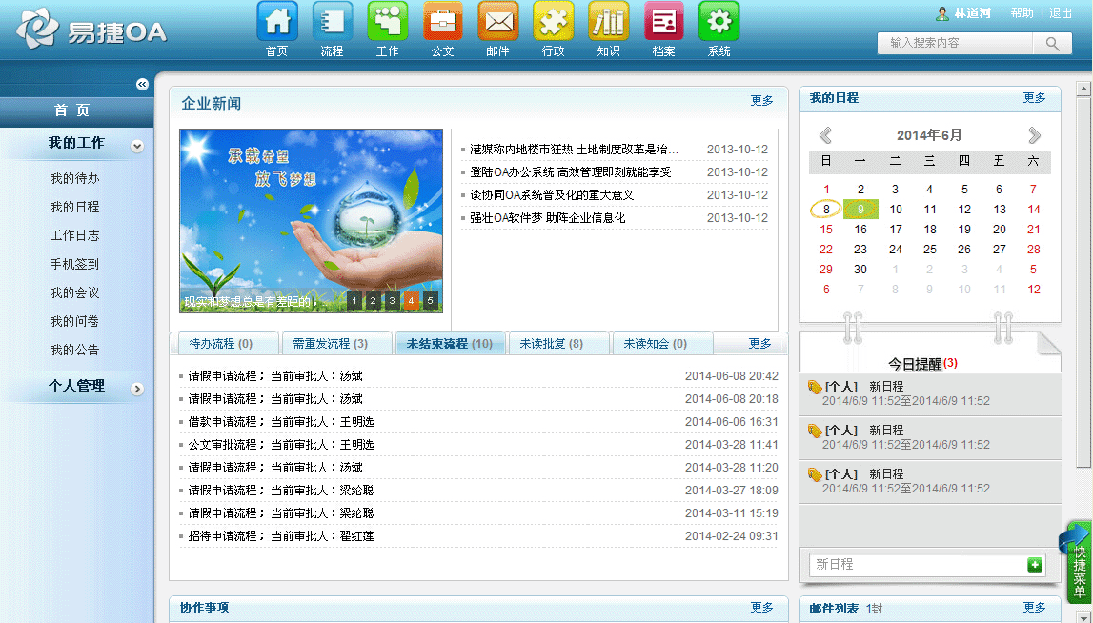Open the 未读批复 (8) tab
Viewport: 1093px width, 623px height.
click(559, 344)
